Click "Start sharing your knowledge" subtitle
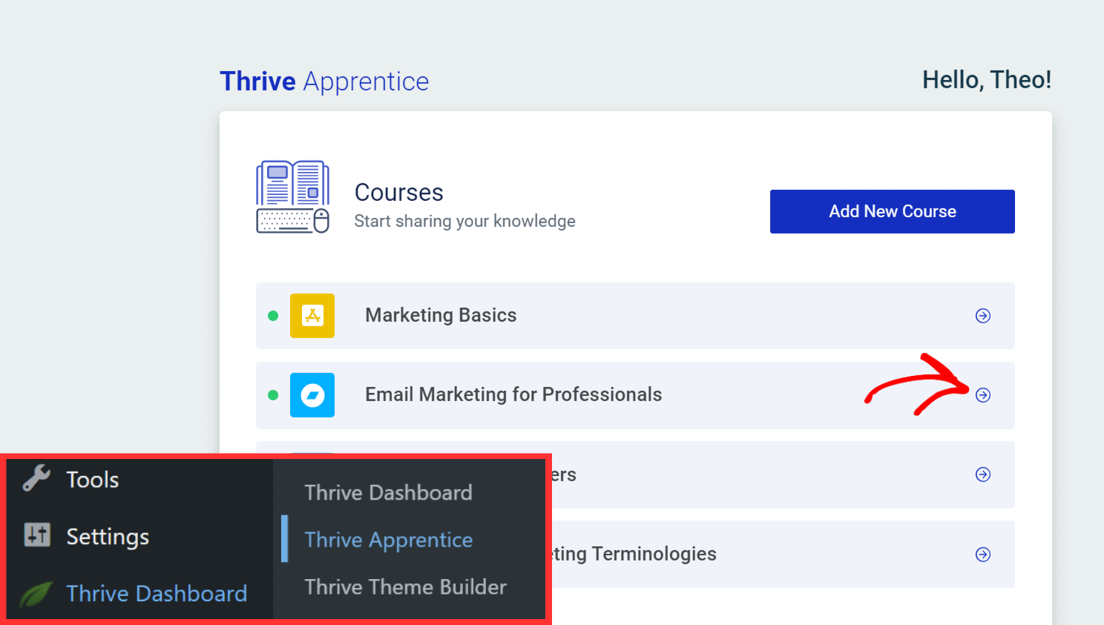 pyautogui.click(x=464, y=221)
